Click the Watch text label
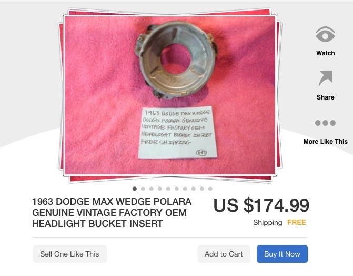The width and height of the screenshot is (353, 276). pyautogui.click(x=325, y=53)
